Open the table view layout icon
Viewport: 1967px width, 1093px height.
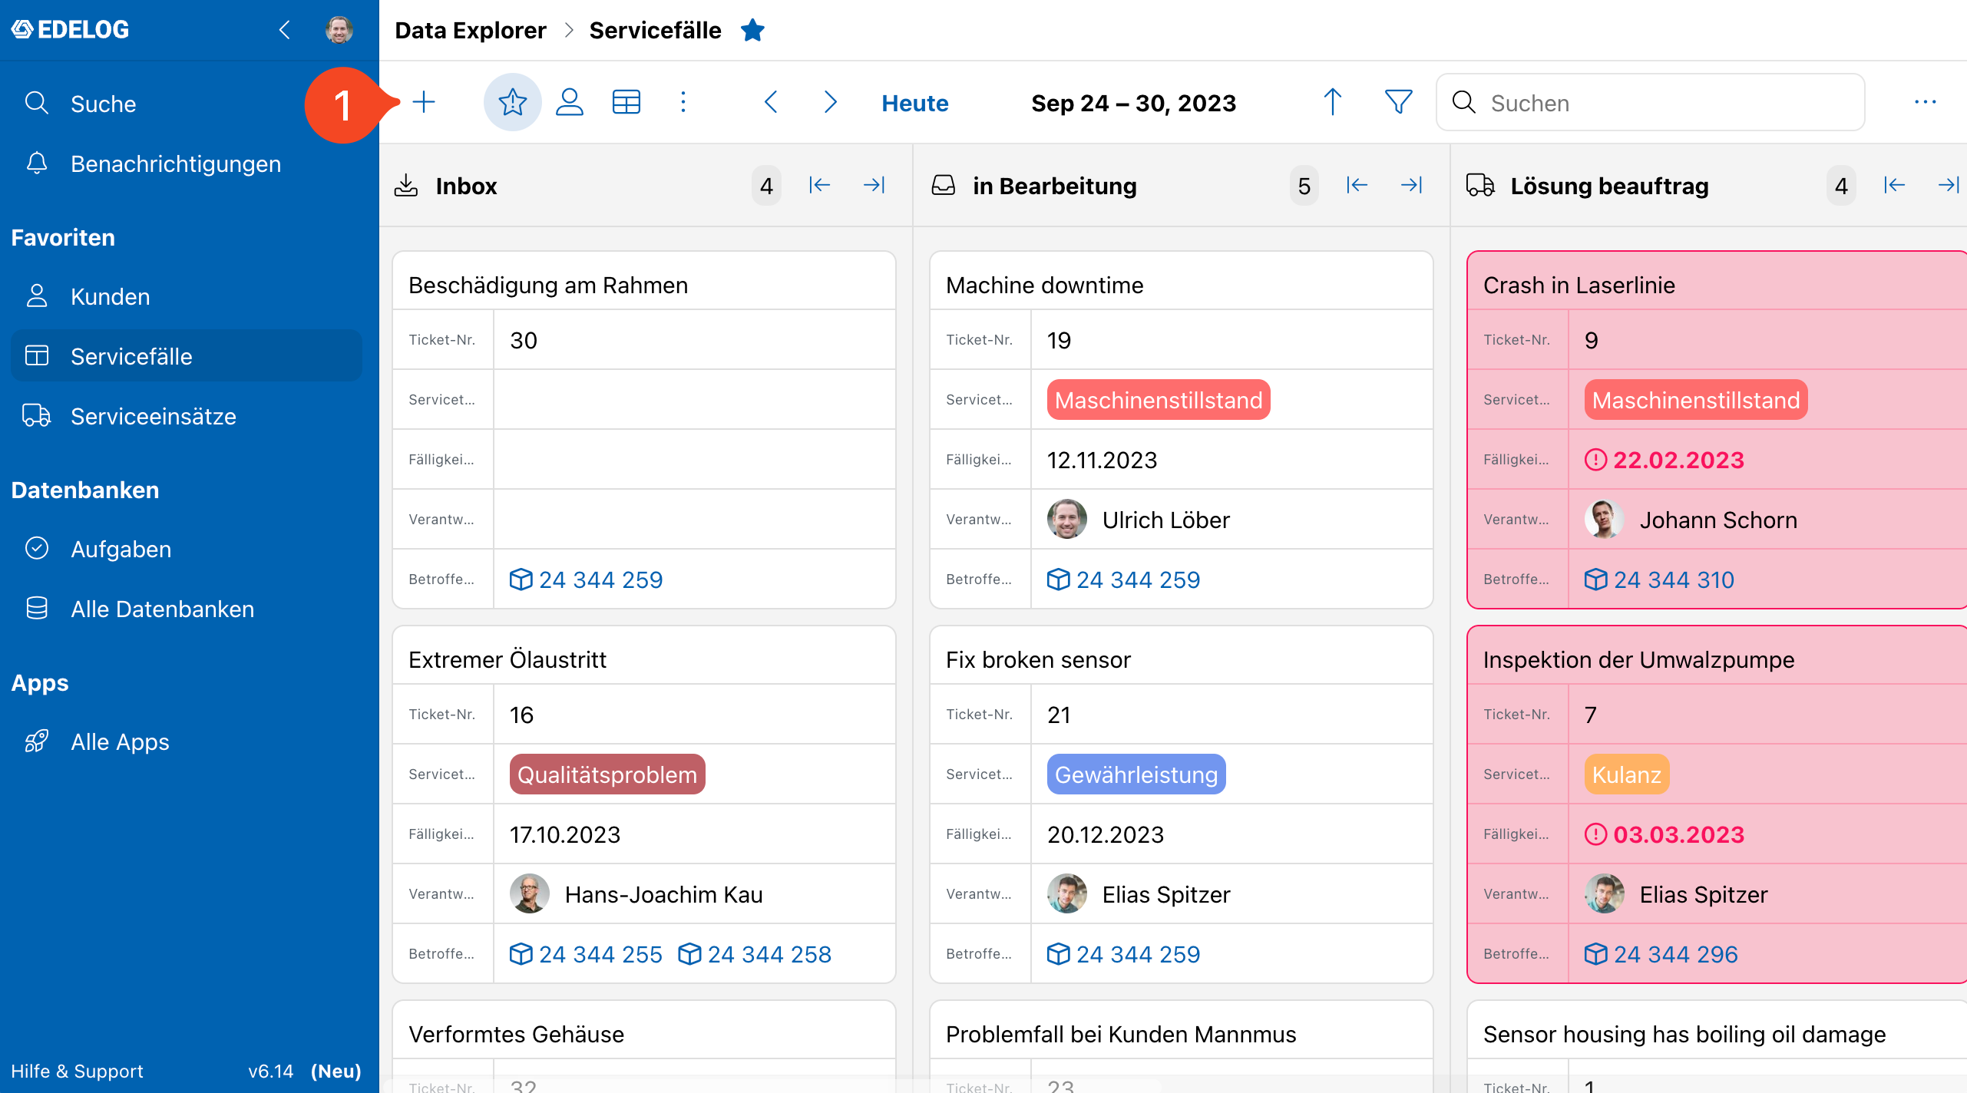coord(626,102)
